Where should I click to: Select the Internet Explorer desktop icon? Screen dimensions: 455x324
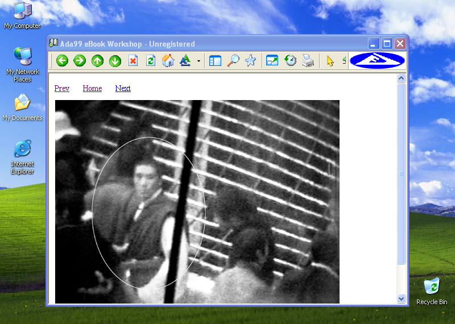[x=22, y=157]
